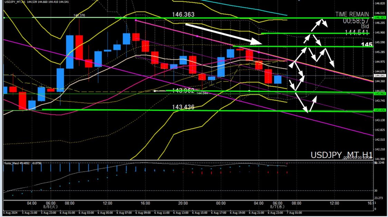
Task: Click the 12:00 time axis label
Action: [x=334, y=203]
